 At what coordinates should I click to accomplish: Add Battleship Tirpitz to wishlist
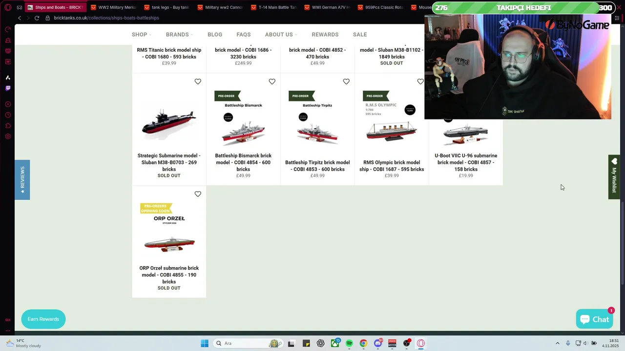pyautogui.click(x=346, y=81)
